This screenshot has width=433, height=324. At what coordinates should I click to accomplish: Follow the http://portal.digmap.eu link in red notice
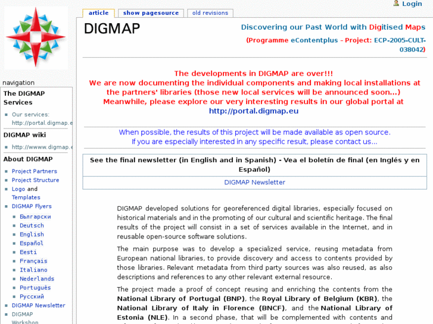(254, 111)
